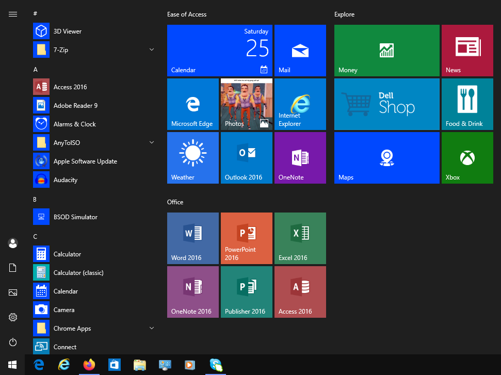
Task: Launch Audacity from the apps list
Action: pyautogui.click(x=72, y=180)
